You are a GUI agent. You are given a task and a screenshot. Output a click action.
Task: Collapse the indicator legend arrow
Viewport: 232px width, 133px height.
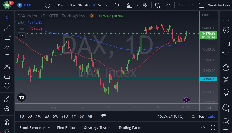pyautogui.click(x=21, y=35)
